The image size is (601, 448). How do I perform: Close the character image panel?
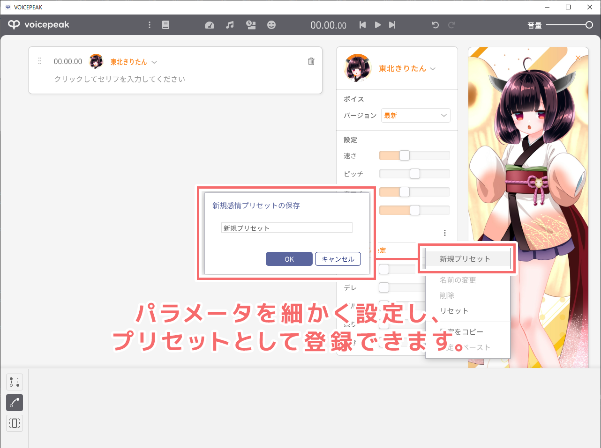(x=578, y=58)
